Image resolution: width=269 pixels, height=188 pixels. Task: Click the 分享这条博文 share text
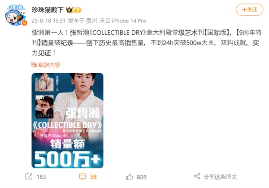pos(220,177)
